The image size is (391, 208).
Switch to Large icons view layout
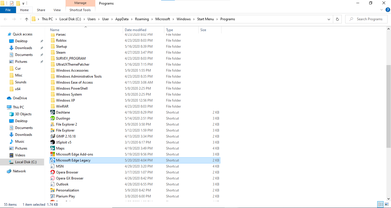click(x=386, y=204)
